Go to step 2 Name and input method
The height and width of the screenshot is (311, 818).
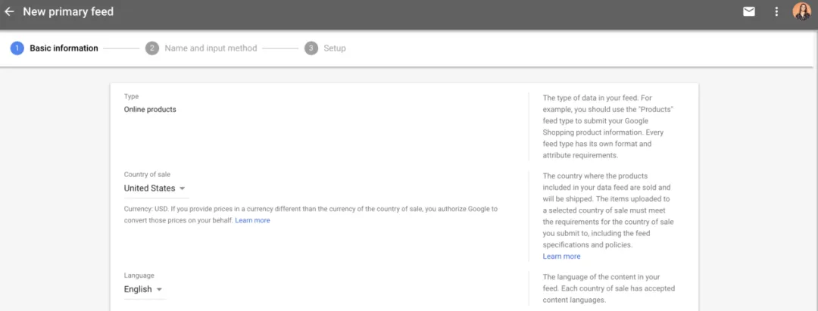[201, 48]
